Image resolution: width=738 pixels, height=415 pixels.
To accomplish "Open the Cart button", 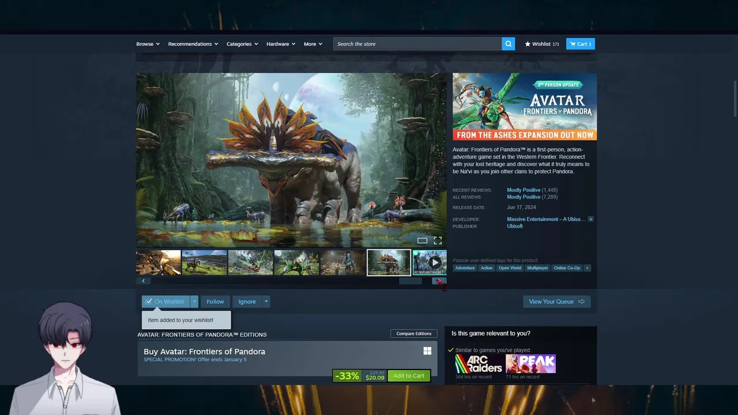I will pos(580,44).
